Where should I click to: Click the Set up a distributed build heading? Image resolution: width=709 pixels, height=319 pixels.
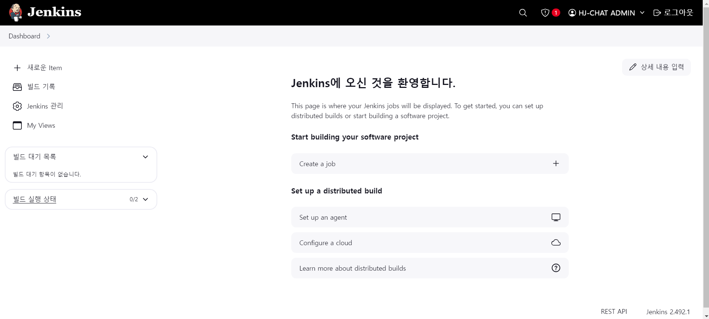click(337, 191)
